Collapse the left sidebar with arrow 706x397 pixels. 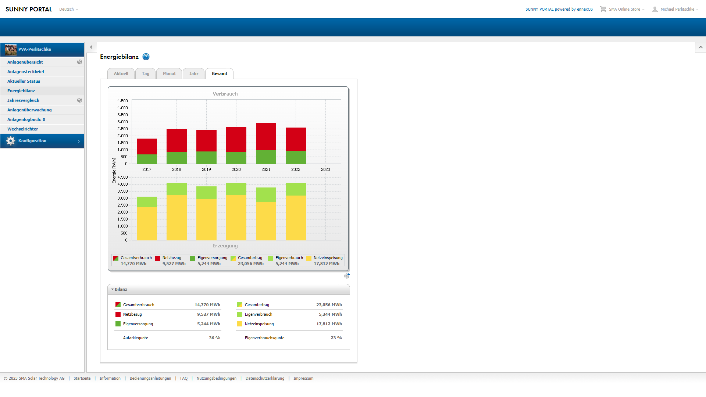tap(92, 47)
